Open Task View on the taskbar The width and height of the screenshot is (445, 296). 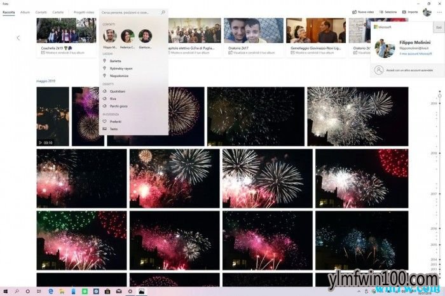[x=39, y=291]
